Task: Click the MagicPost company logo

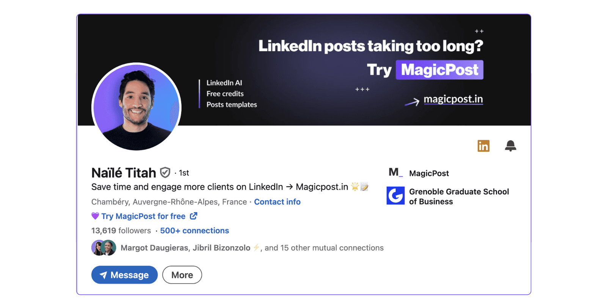Action: [395, 173]
